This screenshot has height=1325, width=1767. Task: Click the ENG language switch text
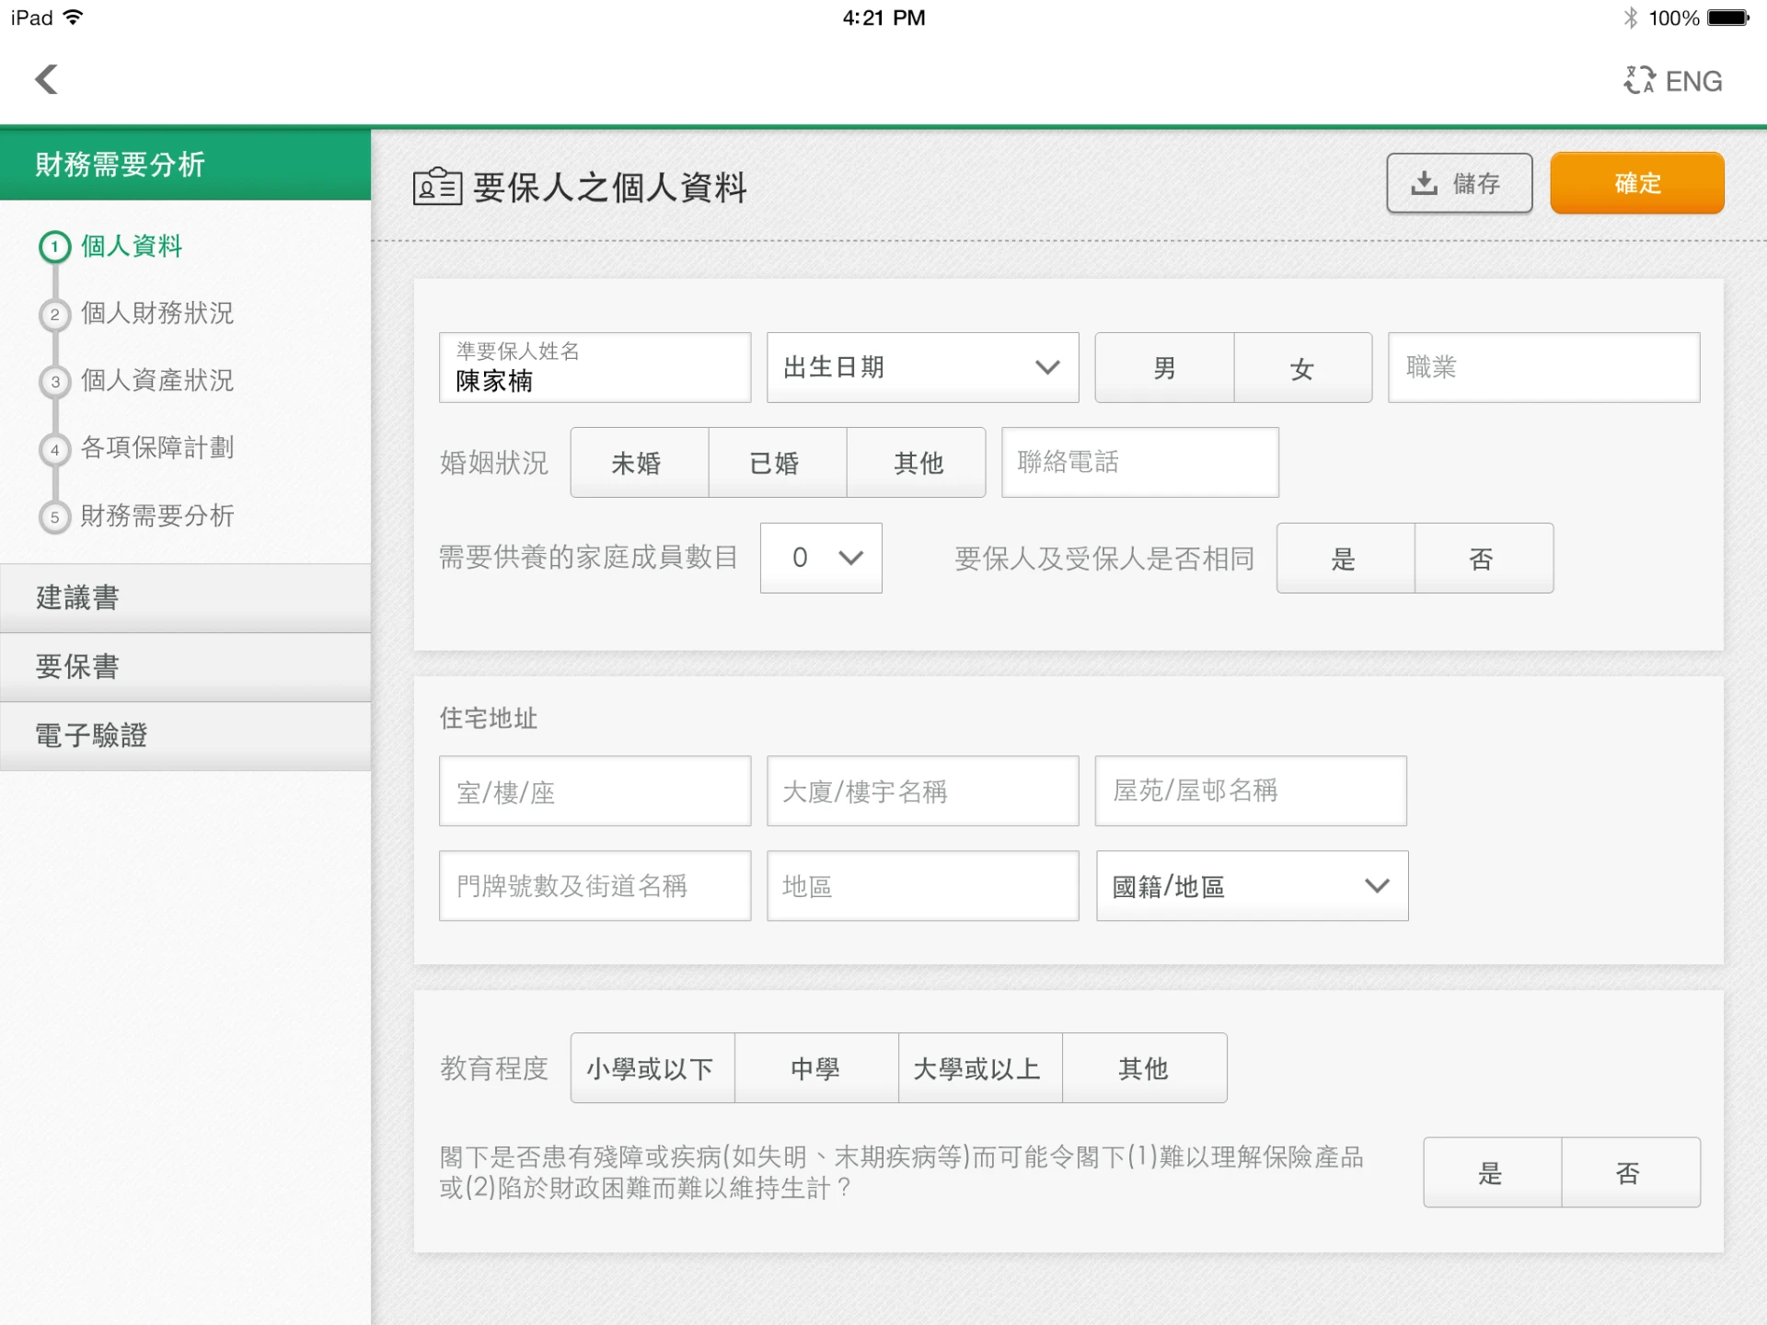point(1694,81)
